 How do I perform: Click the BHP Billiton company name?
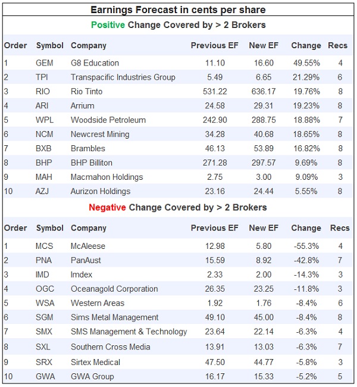tap(91, 163)
